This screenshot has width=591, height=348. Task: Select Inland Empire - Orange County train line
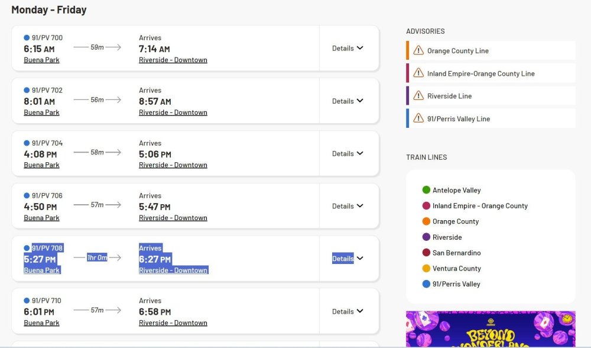[x=480, y=206]
